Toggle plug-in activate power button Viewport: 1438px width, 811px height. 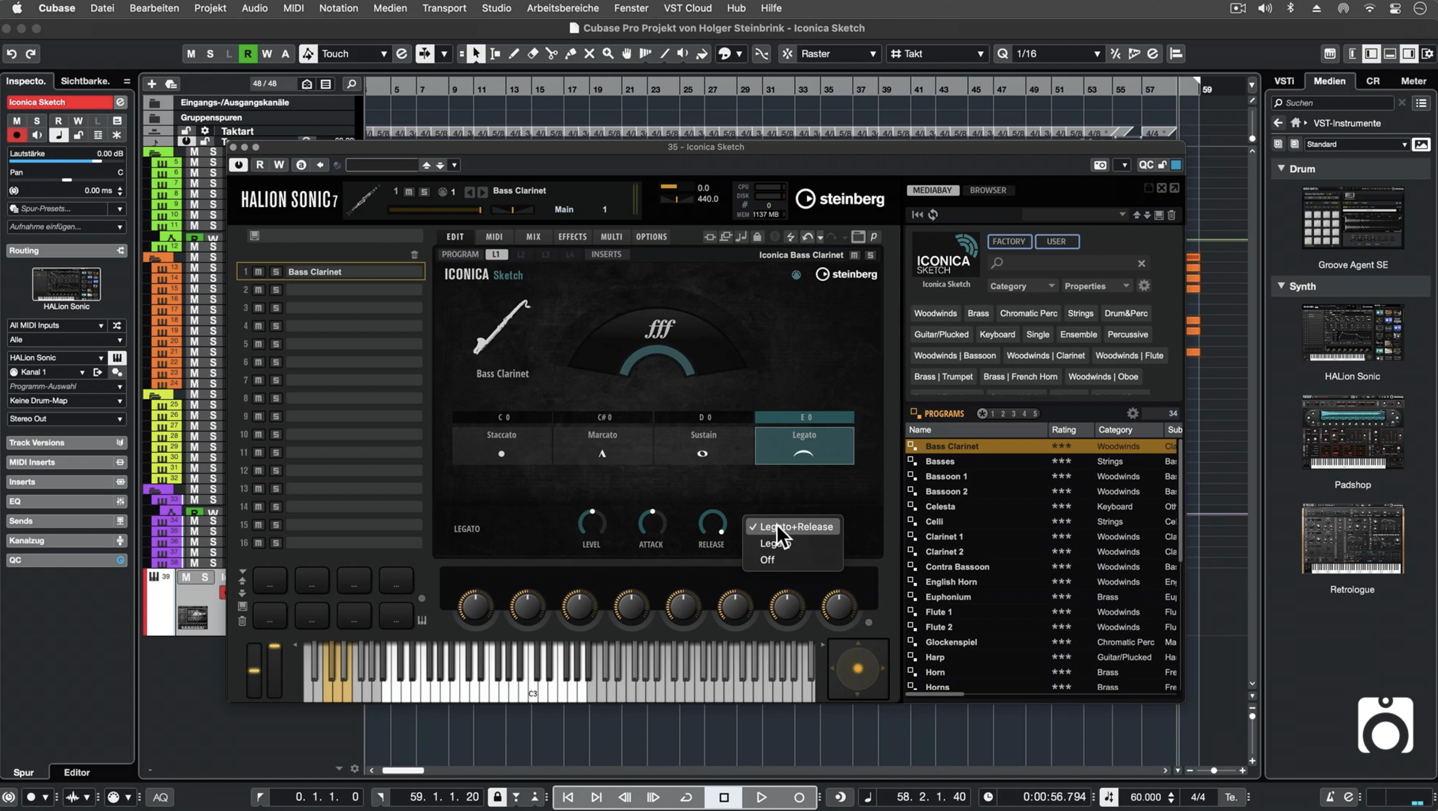tap(238, 165)
